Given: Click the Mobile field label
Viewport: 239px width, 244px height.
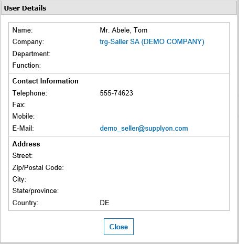Looking at the screenshot, I should 24,116.
